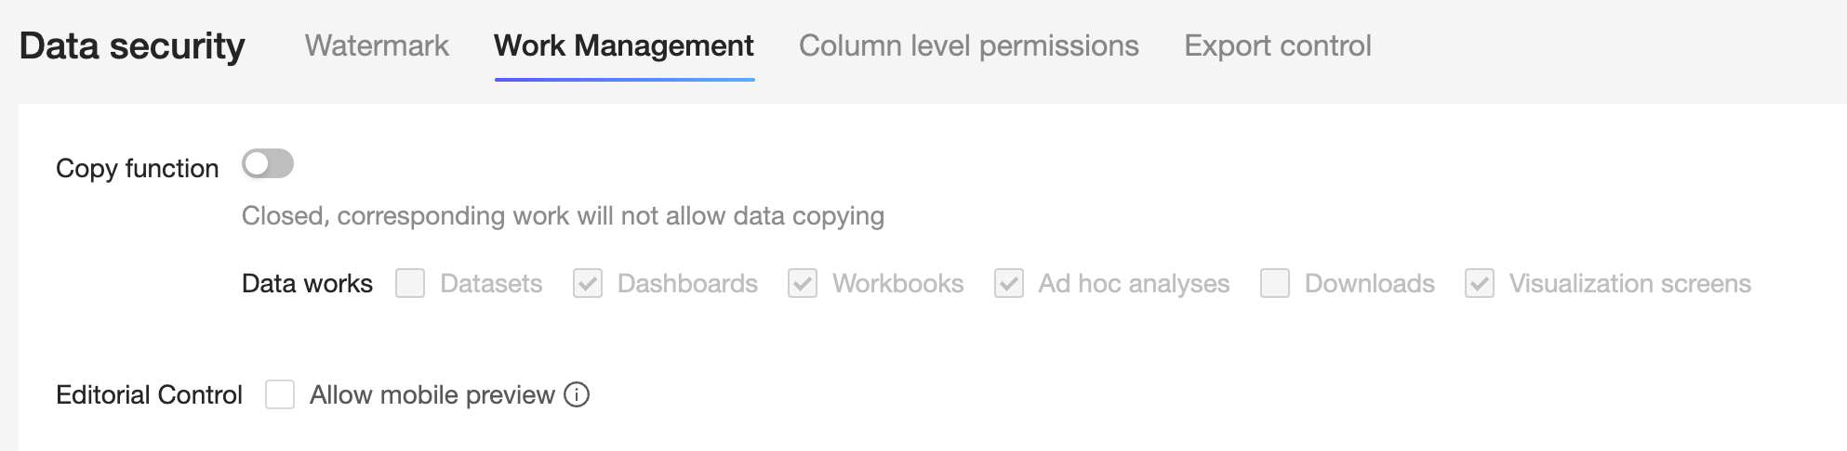This screenshot has height=451, width=1847.
Task: Uncheck the Dashboards checkbox
Action: (588, 283)
